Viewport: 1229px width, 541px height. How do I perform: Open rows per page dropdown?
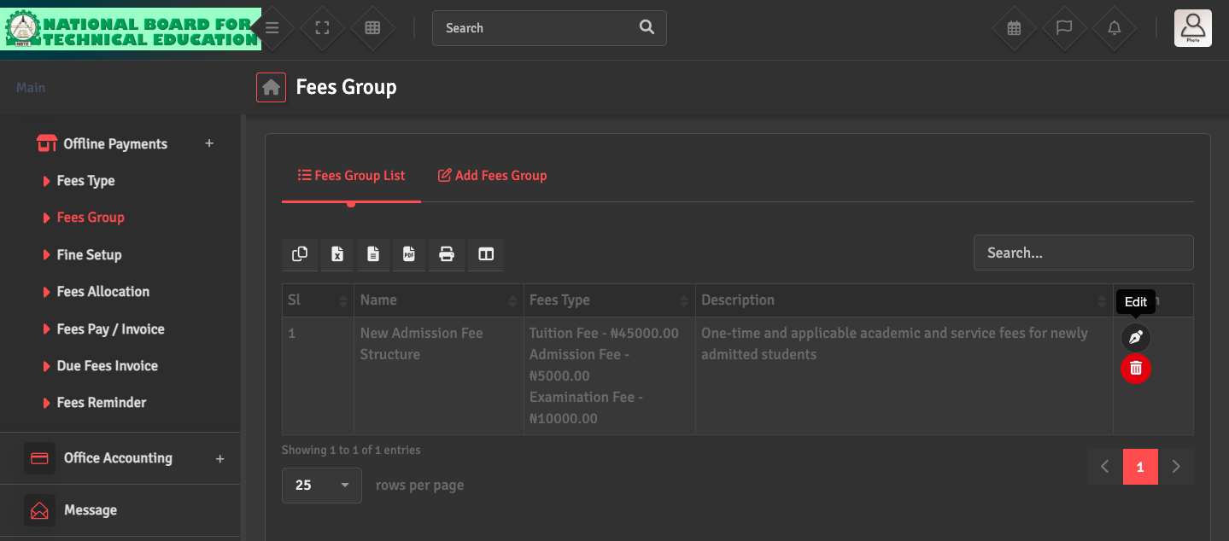tap(322, 486)
